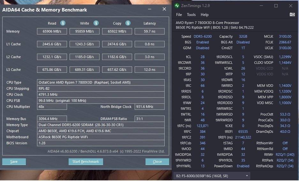
Task: Click the Read info icon in AIDA64
Action: click(x=63, y=23)
